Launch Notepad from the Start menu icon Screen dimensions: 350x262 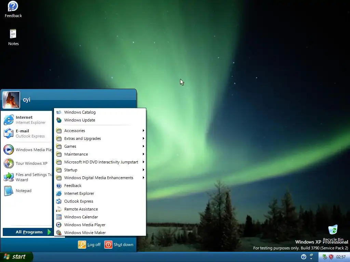[x=9, y=191]
